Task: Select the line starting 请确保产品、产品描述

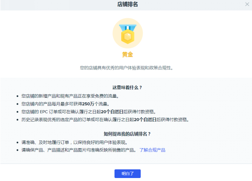Action: point(79,150)
